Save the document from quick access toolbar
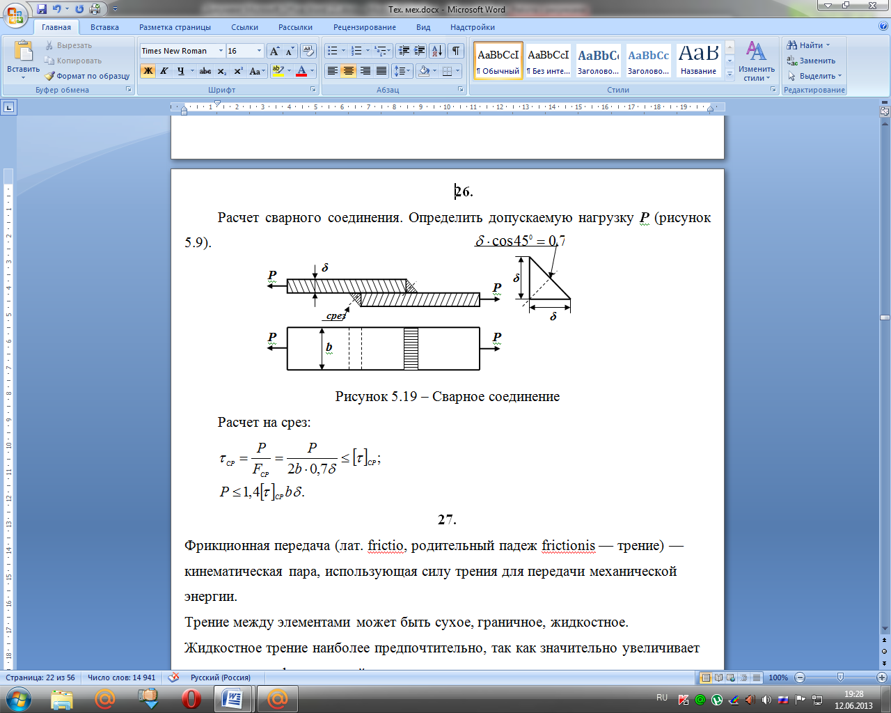Viewport: 891px width, 713px height. pos(42,9)
